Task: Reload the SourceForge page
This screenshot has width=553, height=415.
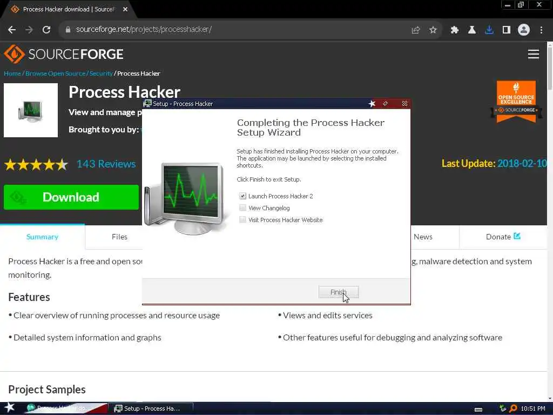Action: (x=46, y=30)
